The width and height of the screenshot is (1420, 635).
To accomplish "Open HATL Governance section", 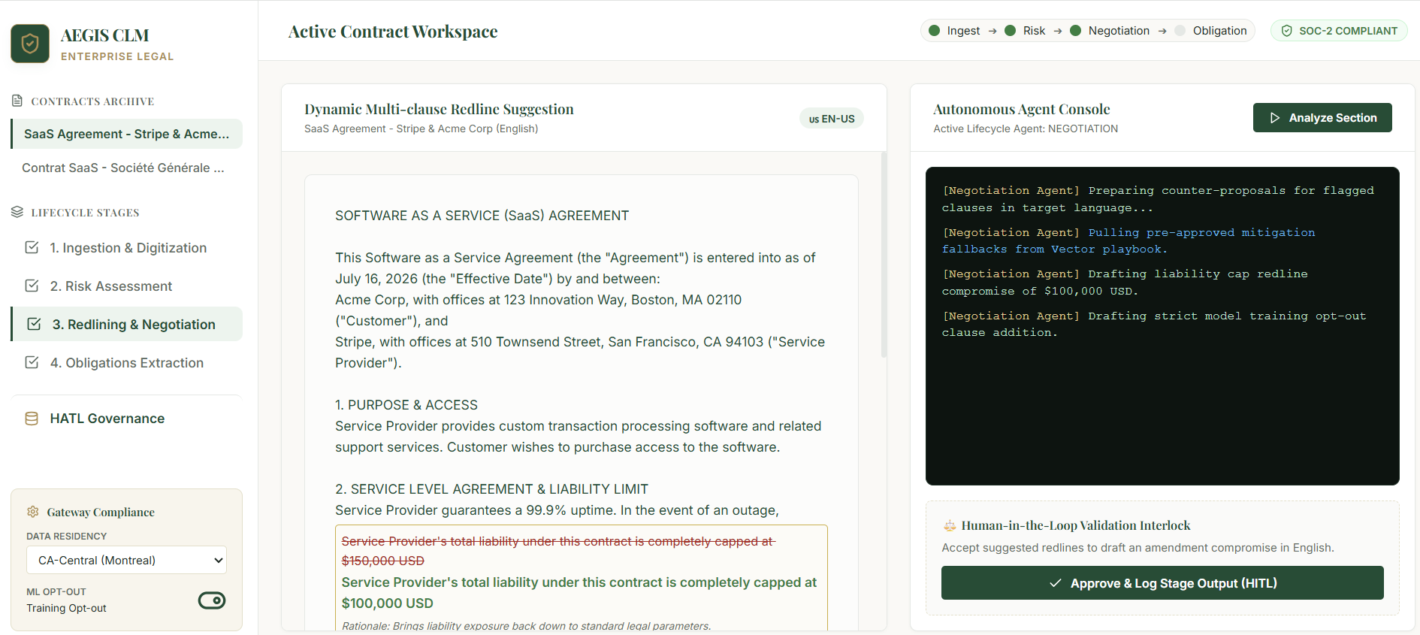I will point(126,419).
